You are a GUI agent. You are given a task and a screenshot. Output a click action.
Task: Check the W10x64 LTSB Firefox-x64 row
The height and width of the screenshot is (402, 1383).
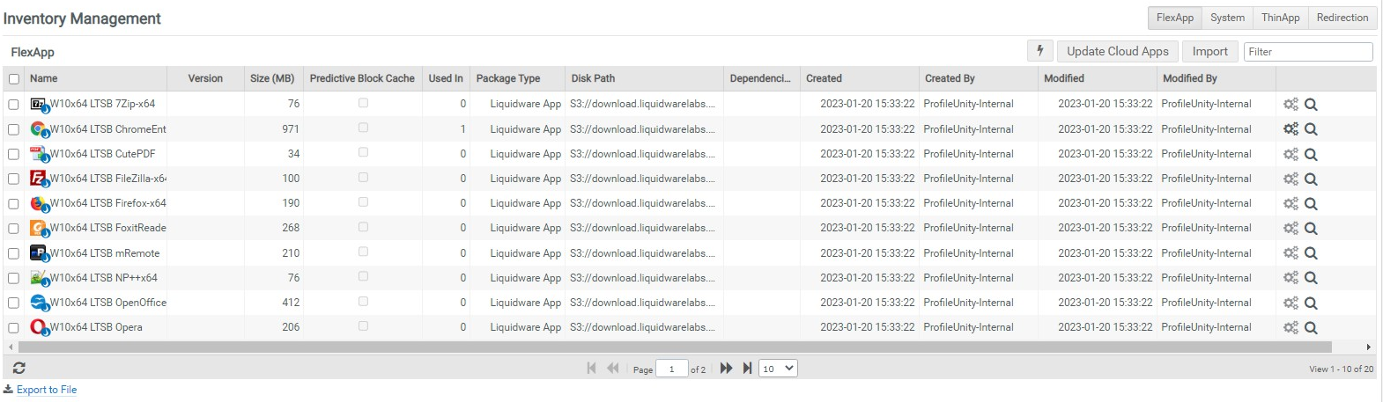click(13, 203)
